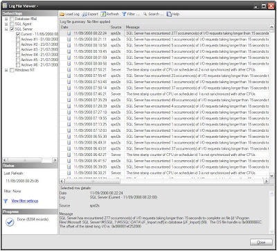
Task: Open View filter settings link
Action: coord(25,201)
